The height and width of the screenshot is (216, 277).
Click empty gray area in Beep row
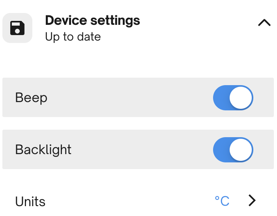tap(130, 97)
